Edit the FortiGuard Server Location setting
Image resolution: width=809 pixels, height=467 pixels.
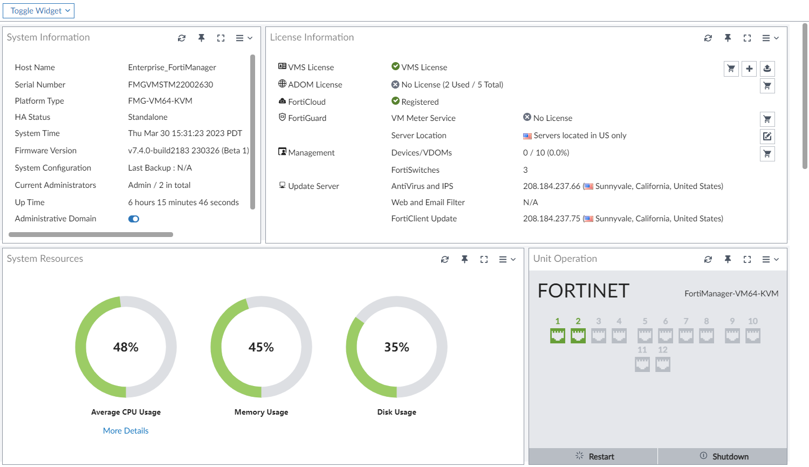coord(767,136)
